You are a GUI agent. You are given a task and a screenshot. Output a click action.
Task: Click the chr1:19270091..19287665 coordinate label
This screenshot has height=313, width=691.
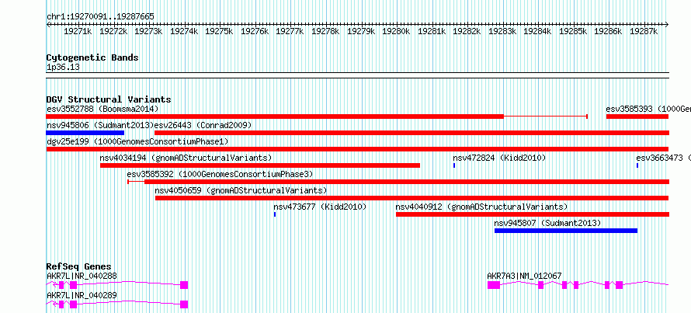(x=100, y=17)
